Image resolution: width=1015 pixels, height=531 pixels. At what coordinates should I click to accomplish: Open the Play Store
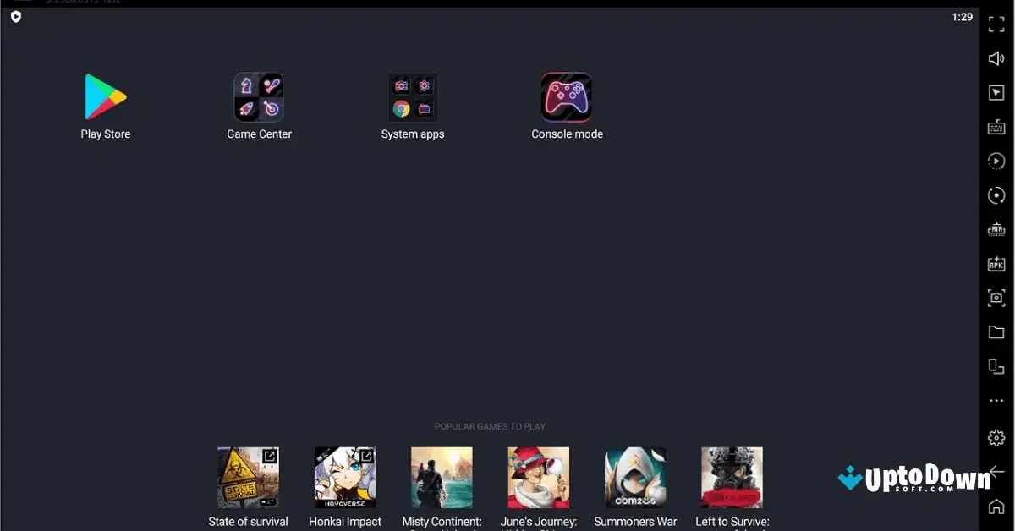click(x=105, y=96)
